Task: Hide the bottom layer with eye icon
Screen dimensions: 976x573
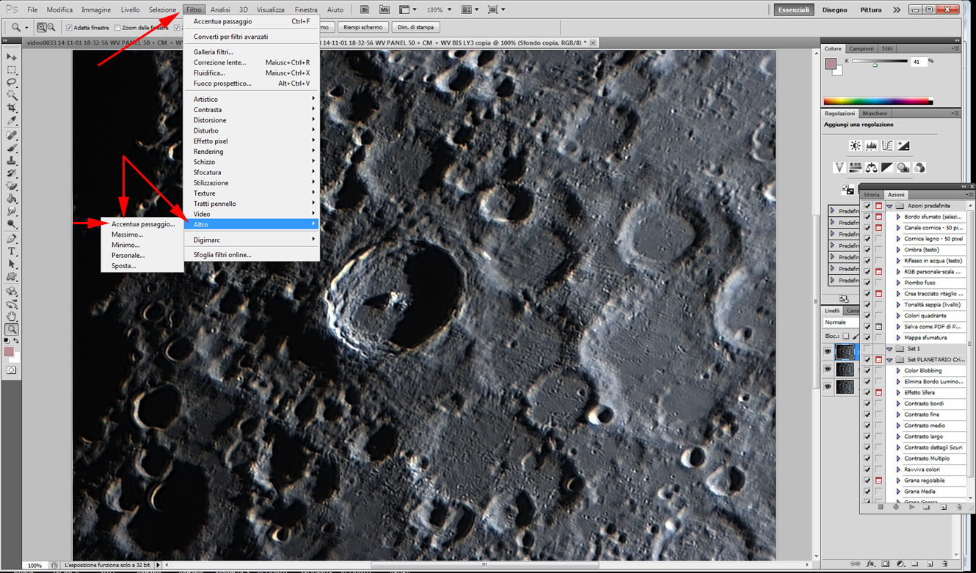Action: [x=828, y=387]
